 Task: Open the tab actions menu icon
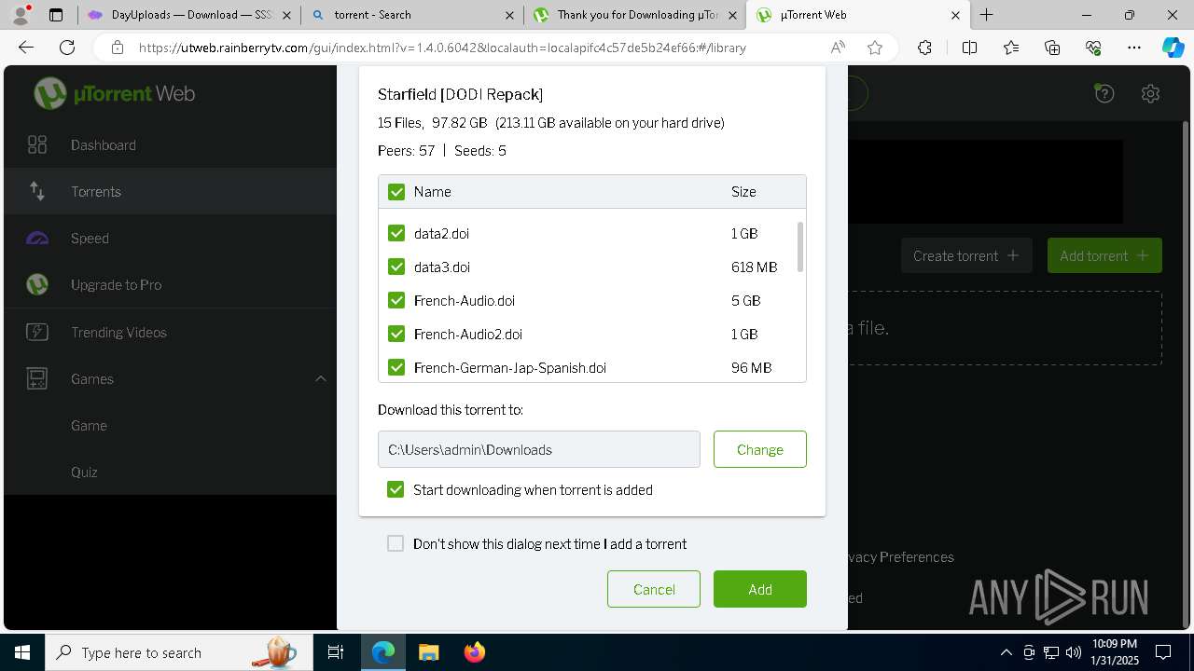[x=56, y=15]
